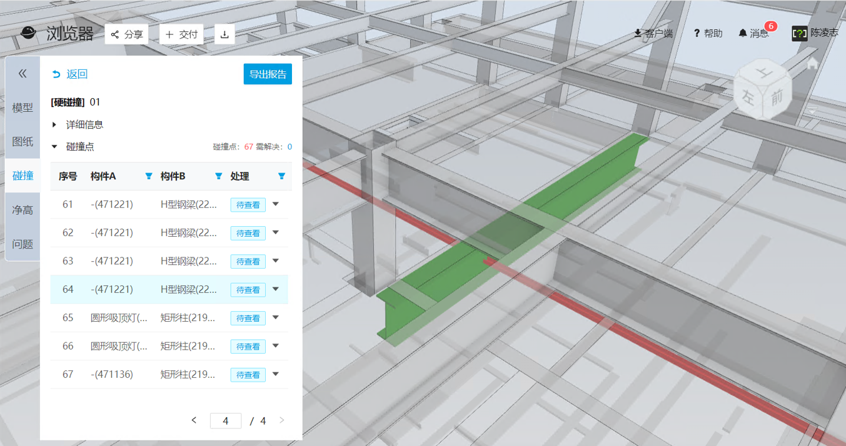Click 待查看 status tag for row 67
This screenshot has width=846, height=446.
(248, 375)
